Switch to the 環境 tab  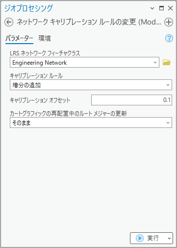45,39
